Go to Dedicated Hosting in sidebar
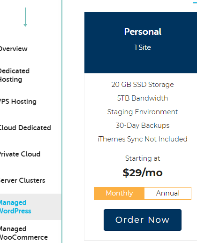 [x=15, y=75]
